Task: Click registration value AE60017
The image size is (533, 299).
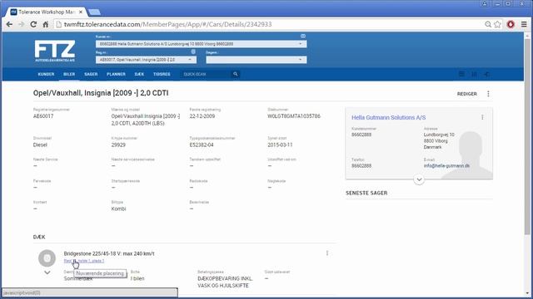Action: [43, 116]
